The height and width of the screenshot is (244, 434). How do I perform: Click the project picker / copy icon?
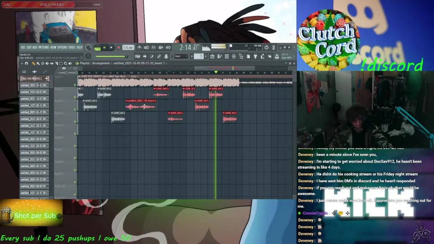tap(248, 56)
